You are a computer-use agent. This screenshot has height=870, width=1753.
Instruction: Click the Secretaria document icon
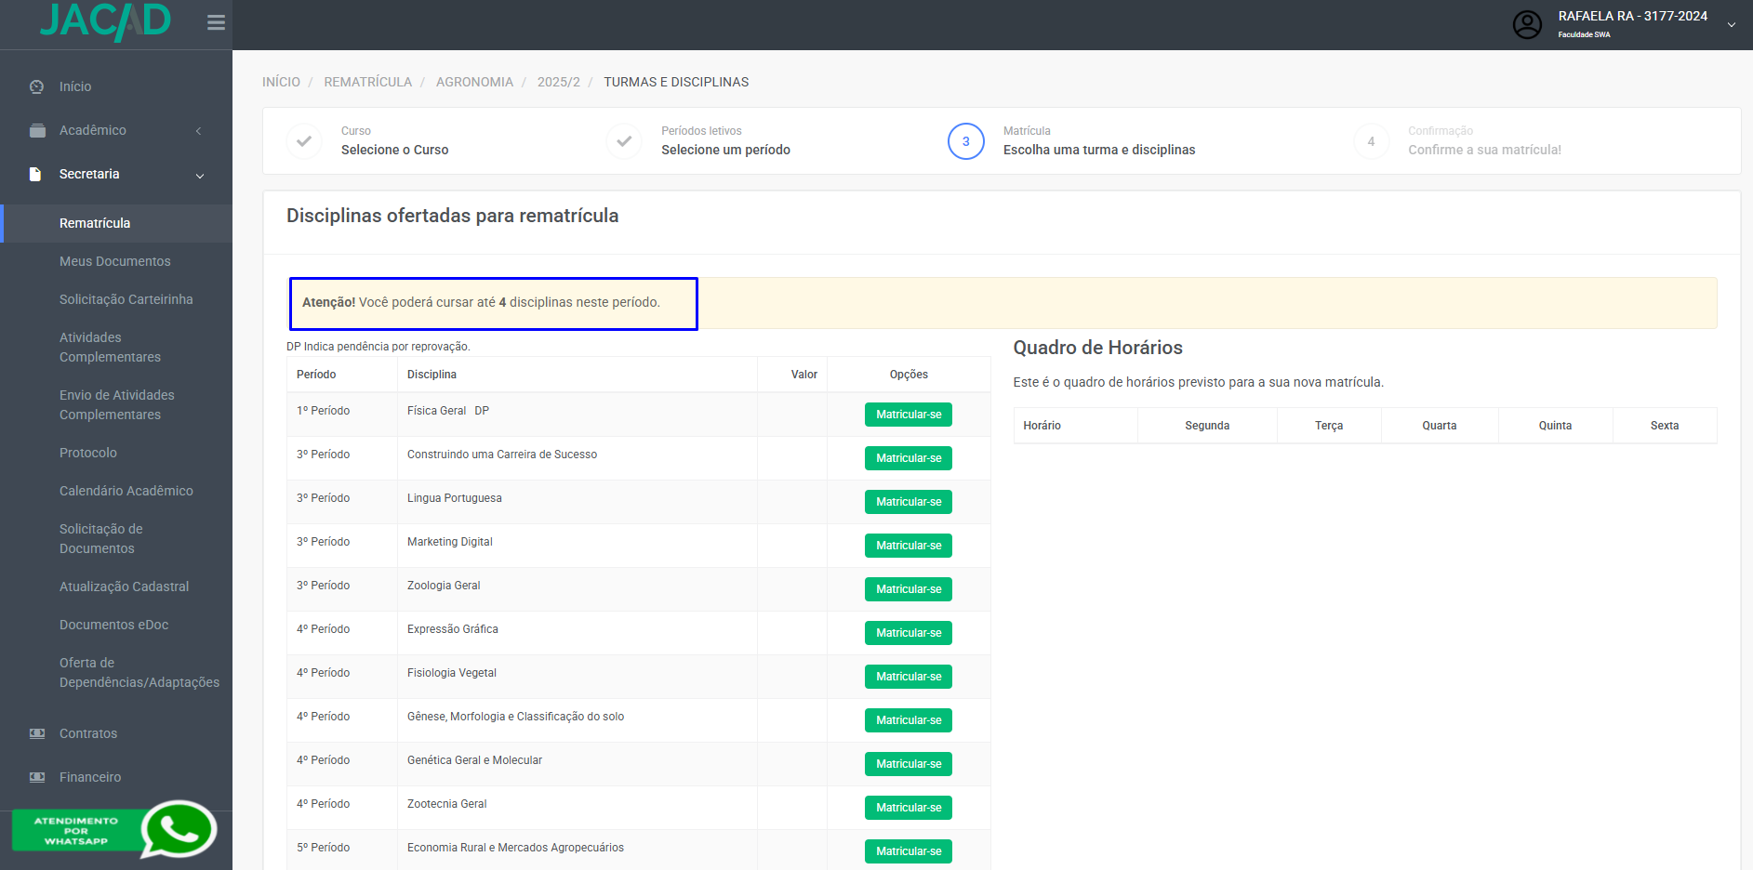[x=35, y=174]
